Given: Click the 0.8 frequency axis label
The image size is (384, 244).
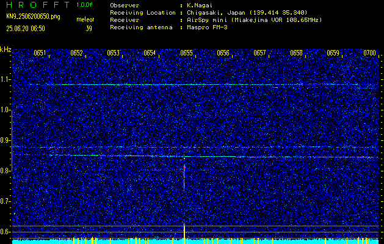Looking at the screenshot, I should [x=5, y=171].
